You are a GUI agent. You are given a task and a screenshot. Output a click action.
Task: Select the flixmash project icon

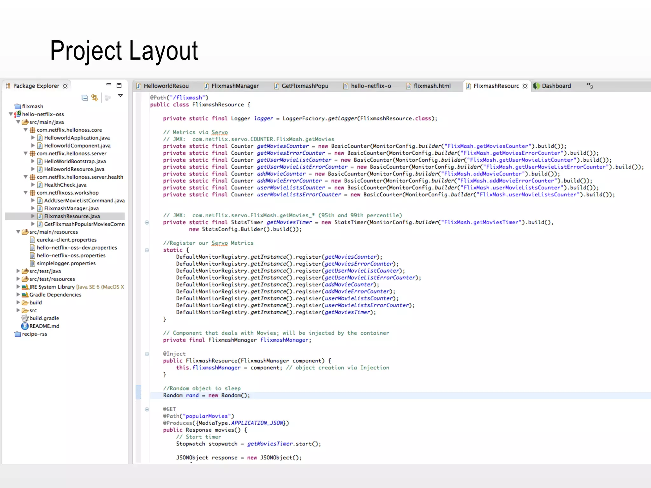18,106
